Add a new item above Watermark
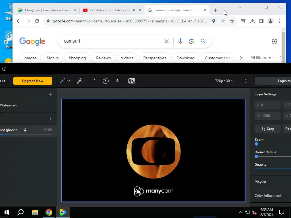This screenshot has width=291, height=218. coord(50,94)
